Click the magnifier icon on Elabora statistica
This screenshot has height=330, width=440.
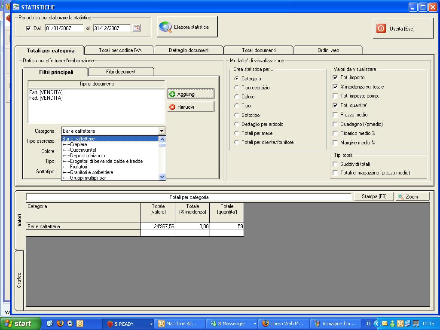pyautogui.click(x=165, y=27)
